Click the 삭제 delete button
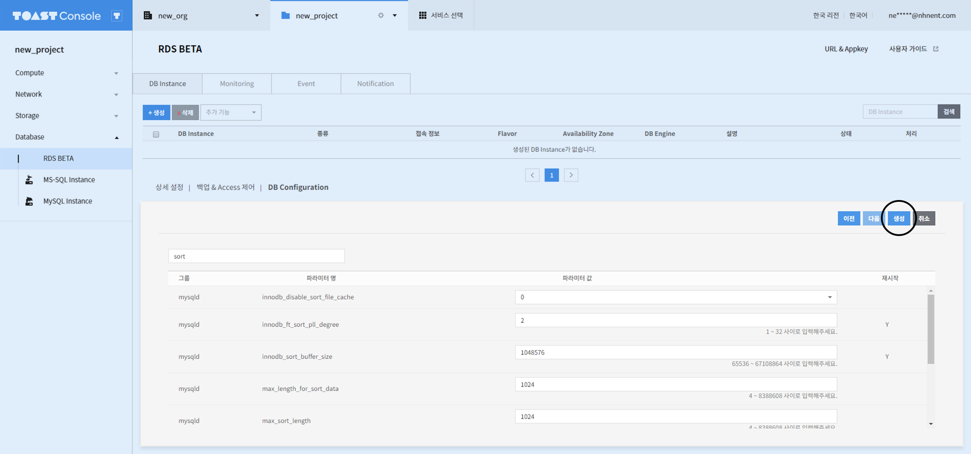Screen dimensions: 971x454 click(185, 112)
